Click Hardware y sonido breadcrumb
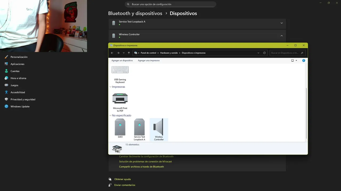The height and width of the screenshot is (191, 341). [x=169, y=53]
